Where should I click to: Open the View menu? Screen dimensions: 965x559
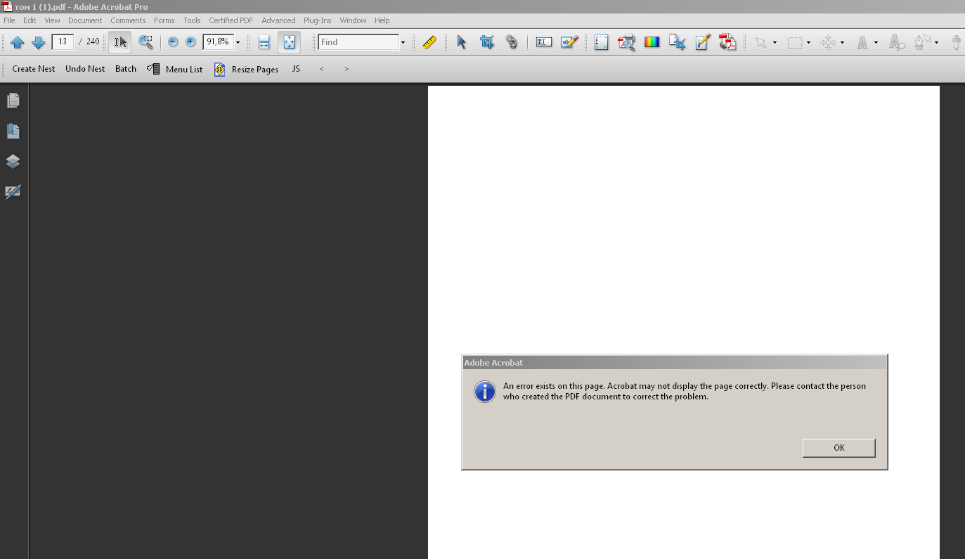click(x=52, y=20)
